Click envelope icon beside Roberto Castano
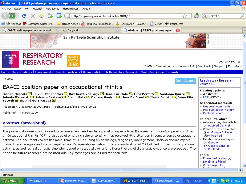 pos(64,97)
